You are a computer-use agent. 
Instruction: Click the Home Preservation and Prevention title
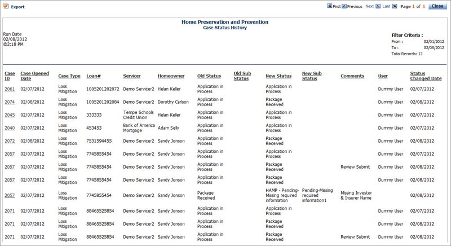[x=225, y=22]
